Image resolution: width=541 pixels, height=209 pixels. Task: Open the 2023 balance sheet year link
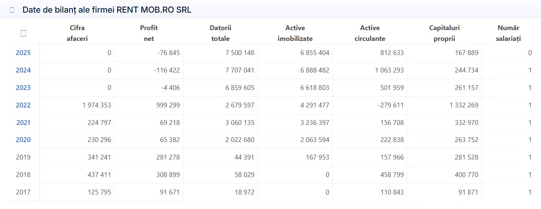[x=23, y=88]
